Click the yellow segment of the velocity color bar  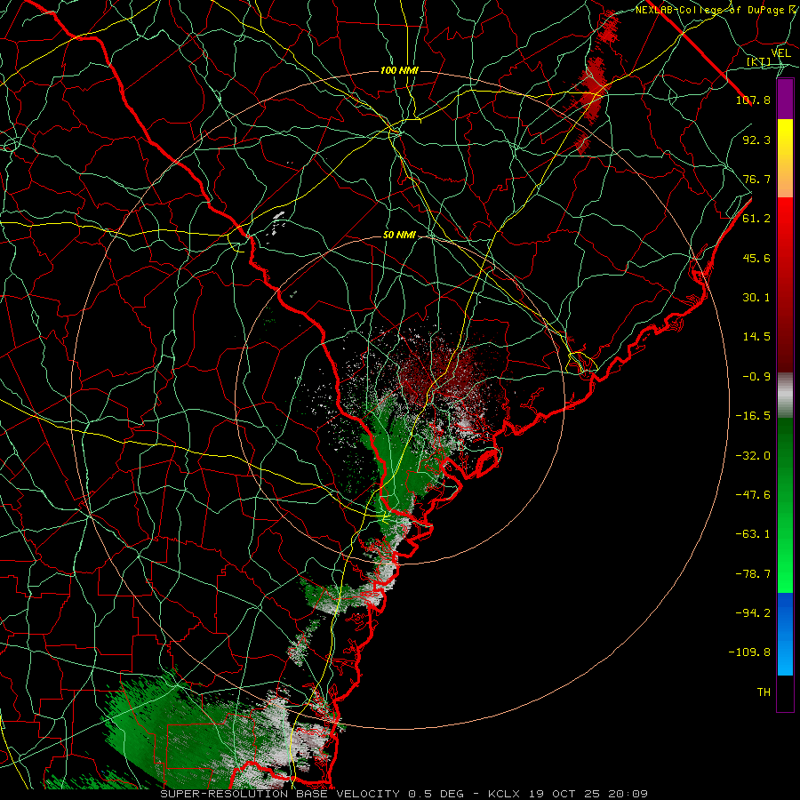(785, 158)
